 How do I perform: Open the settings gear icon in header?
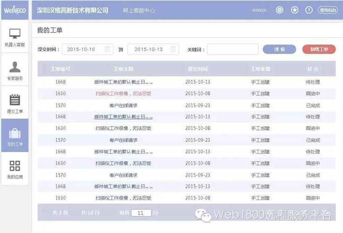coord(279,10)
